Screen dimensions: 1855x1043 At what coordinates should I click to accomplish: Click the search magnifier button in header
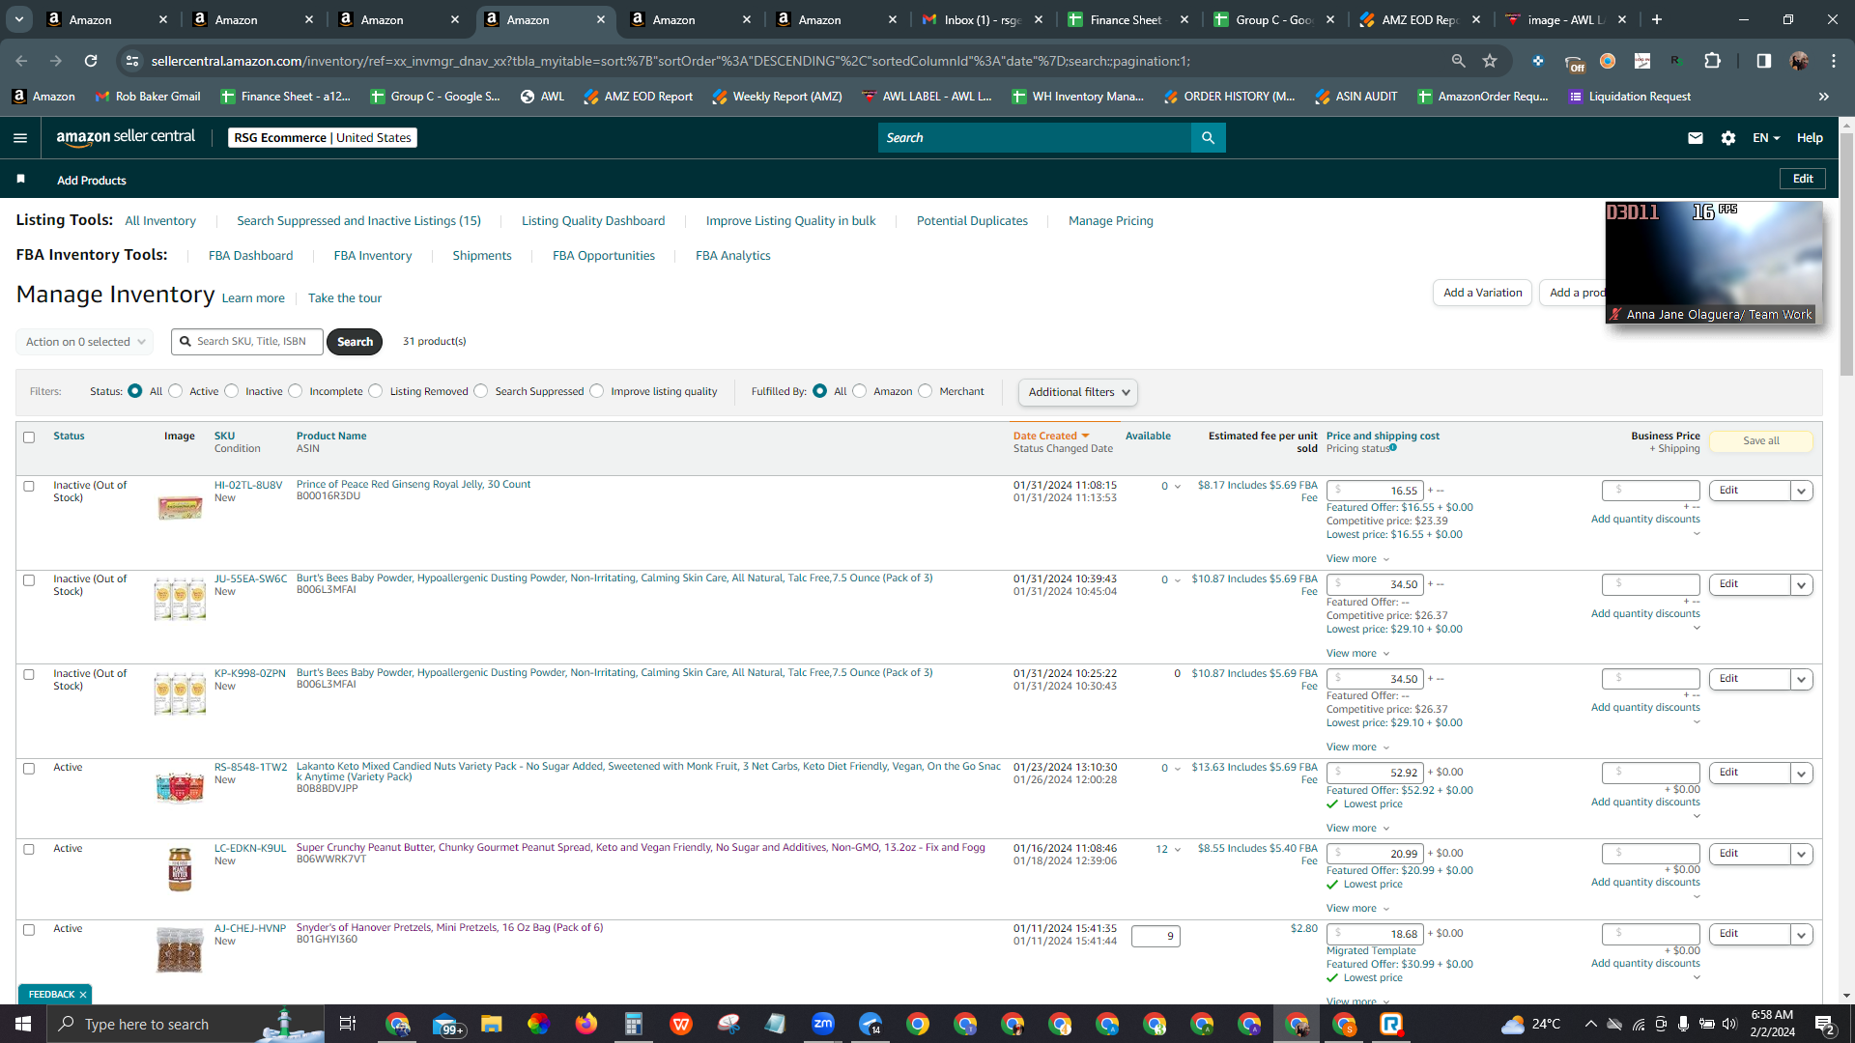click(1208, 138)
